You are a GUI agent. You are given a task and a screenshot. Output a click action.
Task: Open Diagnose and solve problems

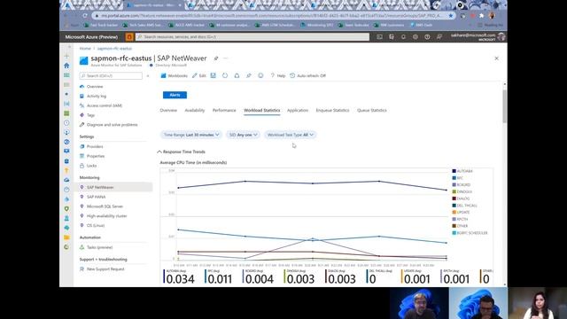tap(113, 125)
